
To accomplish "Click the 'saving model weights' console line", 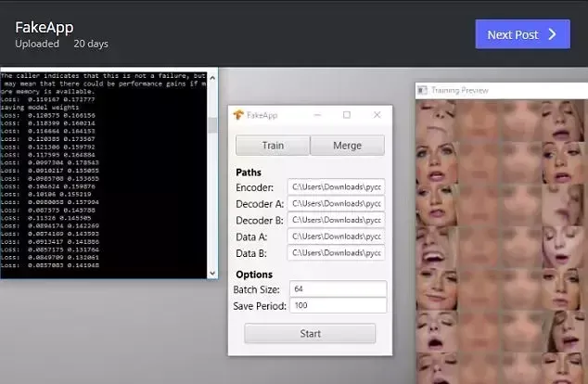I will (40, 108).
